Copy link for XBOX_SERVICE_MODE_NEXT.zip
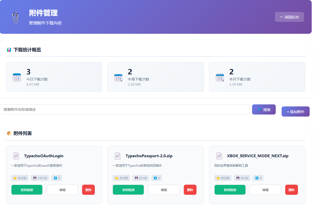Viewport: 314px width, 207px height. 230,190
